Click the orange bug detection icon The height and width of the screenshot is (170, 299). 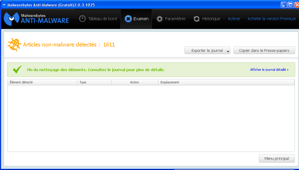[14, 45]
